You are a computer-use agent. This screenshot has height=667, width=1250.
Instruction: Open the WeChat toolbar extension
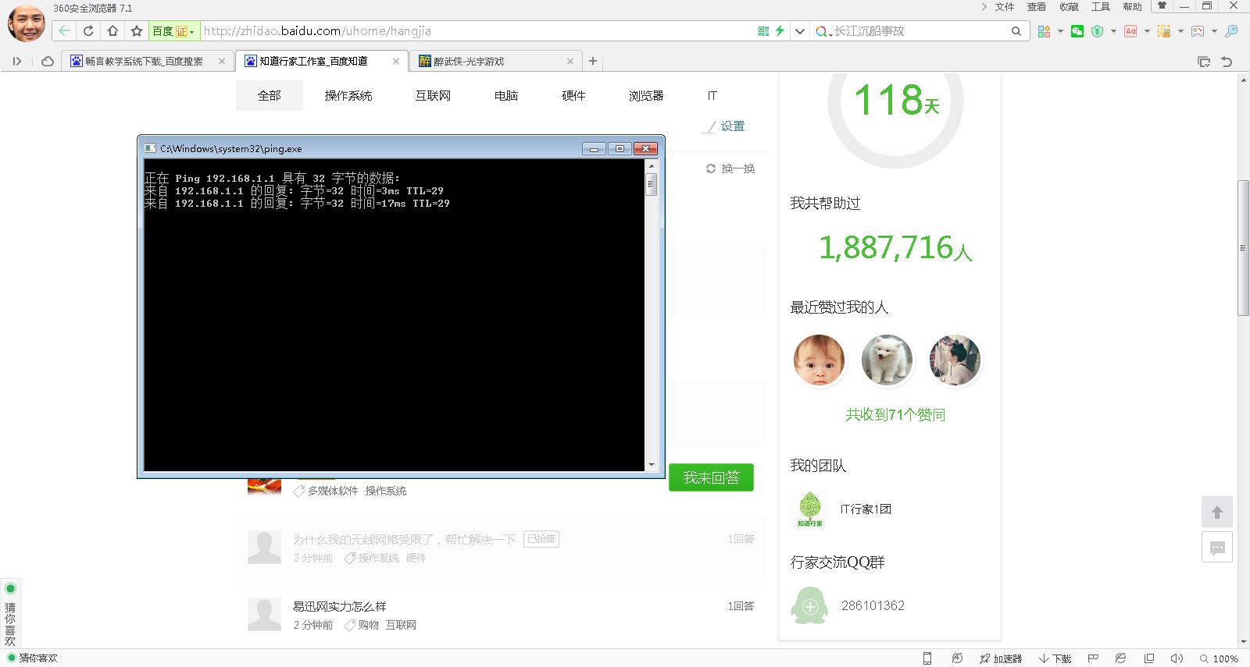pyautogui.click(x=1077, y=31)
